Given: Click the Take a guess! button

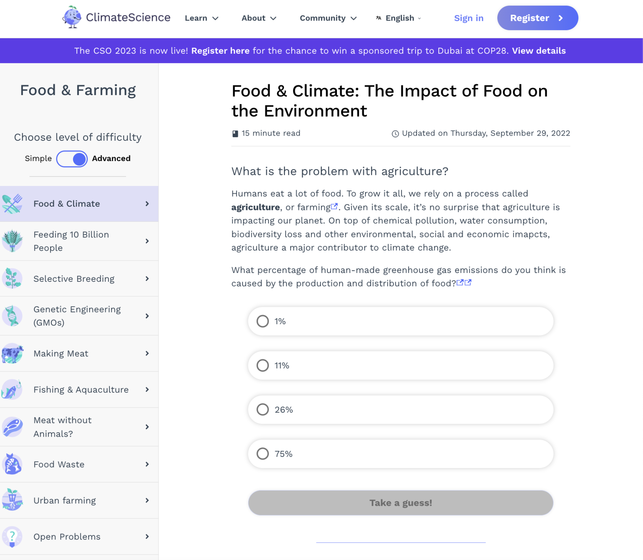Looking at the screenshot, I should click(x=401, y=503).
